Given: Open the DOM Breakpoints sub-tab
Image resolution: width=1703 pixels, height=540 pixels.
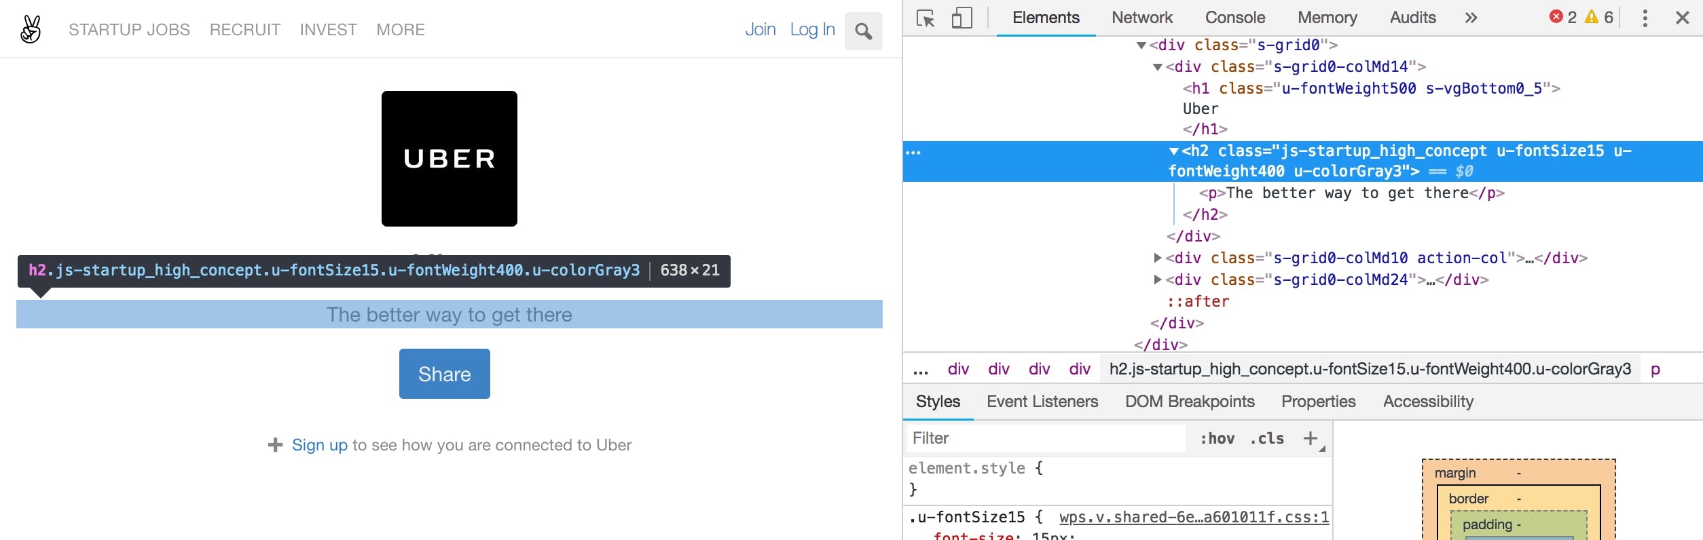Looking at the screenshot, I should click(1190, 402).
